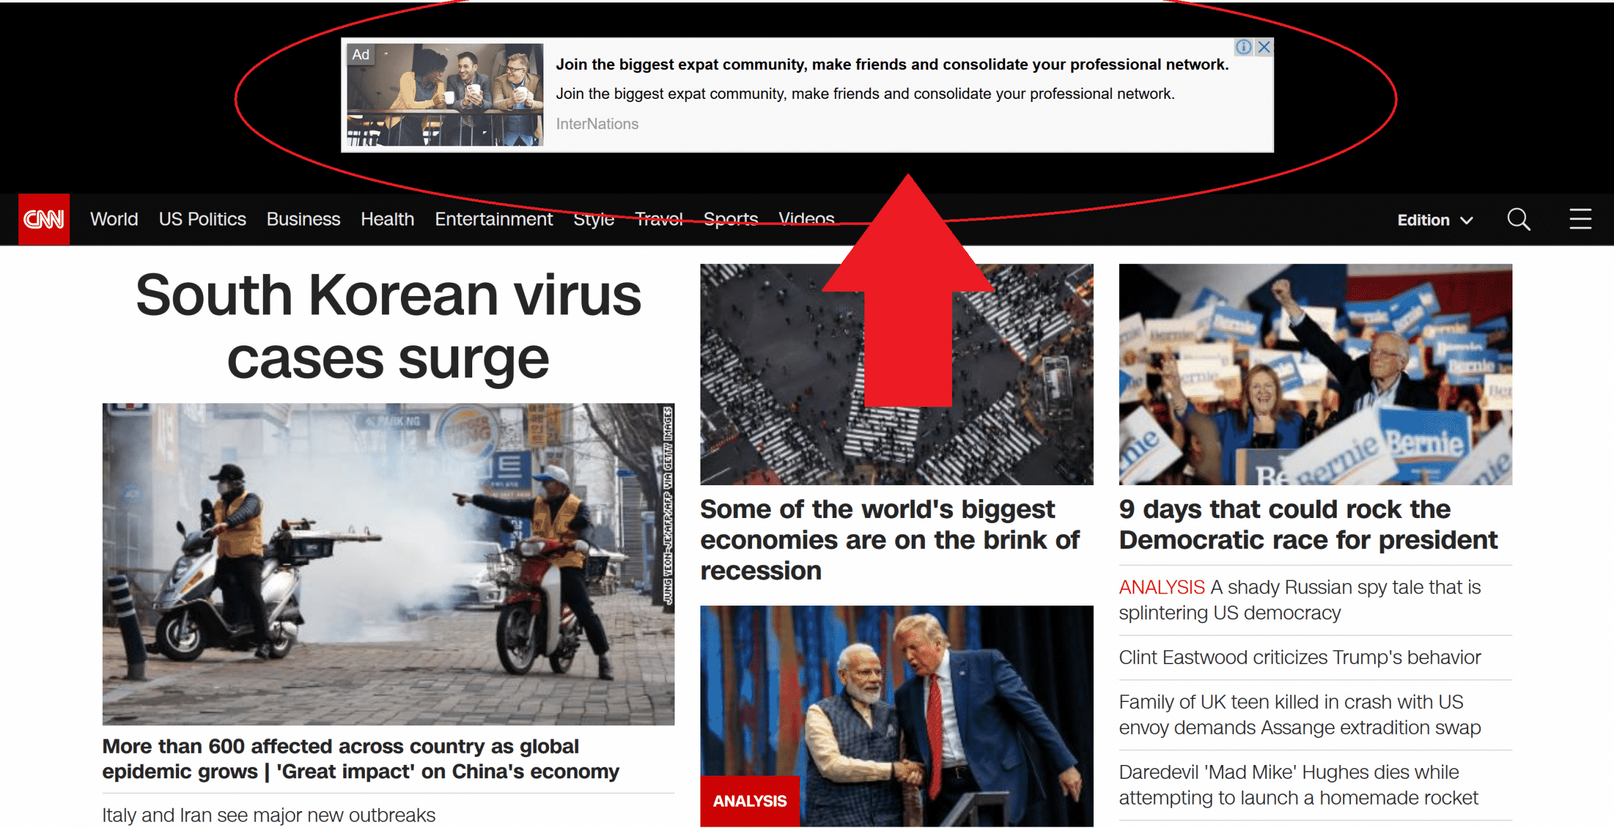
Task: Click the ad info icon
Action: pos(1244,47)
